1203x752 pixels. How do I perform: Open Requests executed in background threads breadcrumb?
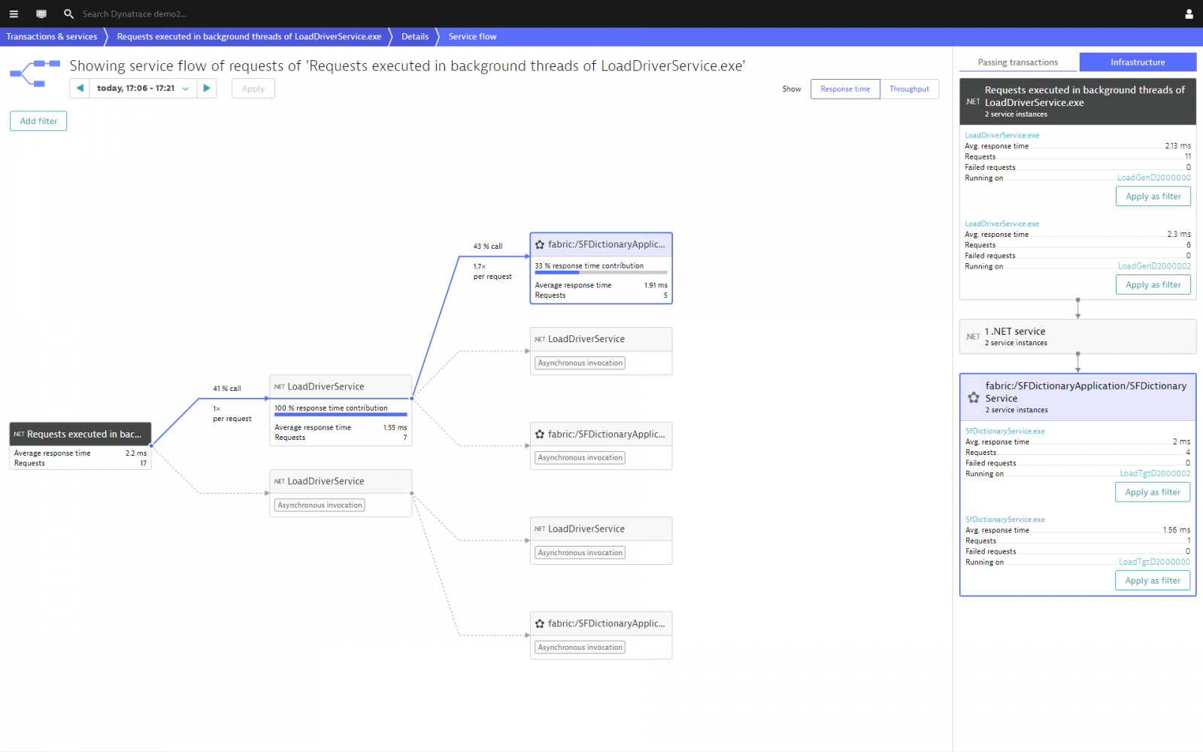[x=249, y=36]
